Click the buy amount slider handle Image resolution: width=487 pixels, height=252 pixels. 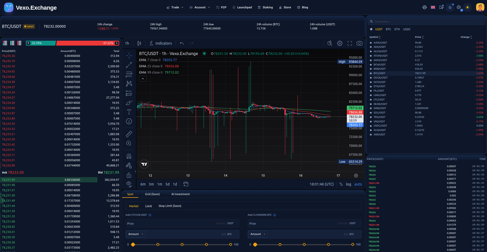(133, 245)
